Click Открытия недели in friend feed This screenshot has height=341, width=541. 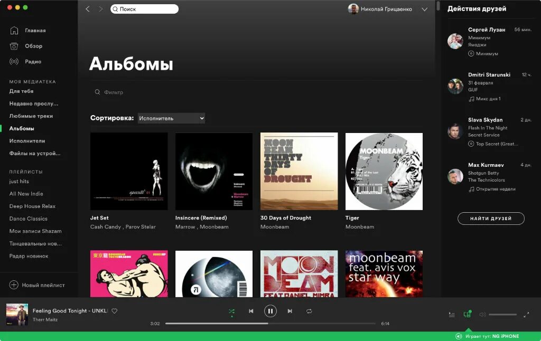point(496,189)
